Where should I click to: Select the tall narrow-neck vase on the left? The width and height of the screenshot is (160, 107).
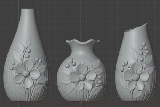26,55
